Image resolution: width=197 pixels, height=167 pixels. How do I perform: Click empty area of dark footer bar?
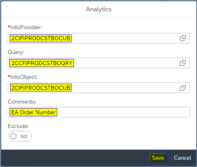(74, 158)
